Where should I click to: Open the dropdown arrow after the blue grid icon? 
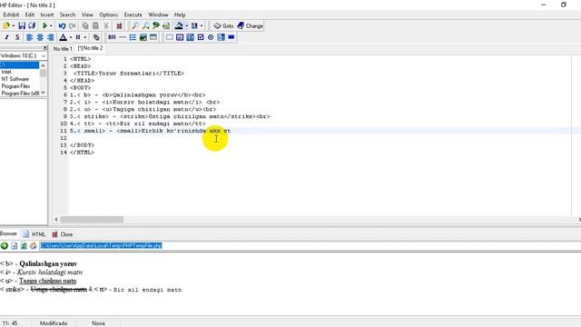point(202,25)
